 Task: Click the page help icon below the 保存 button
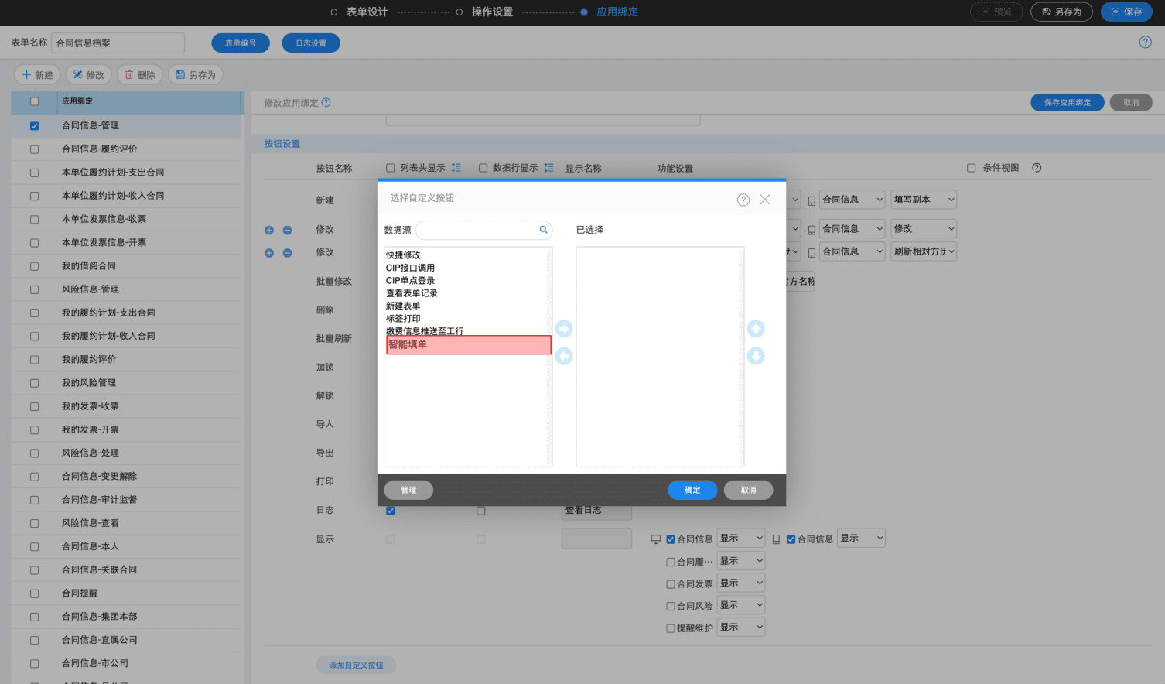click(x=1146, y=43)
